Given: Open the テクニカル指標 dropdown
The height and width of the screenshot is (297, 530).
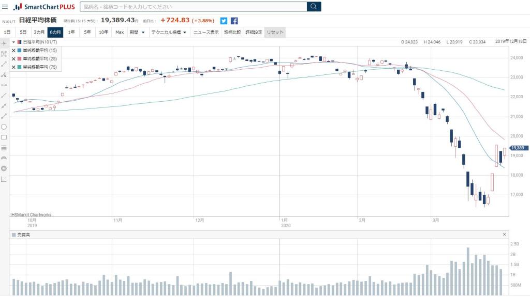Looking at the screenshot, I should (168, 32).
